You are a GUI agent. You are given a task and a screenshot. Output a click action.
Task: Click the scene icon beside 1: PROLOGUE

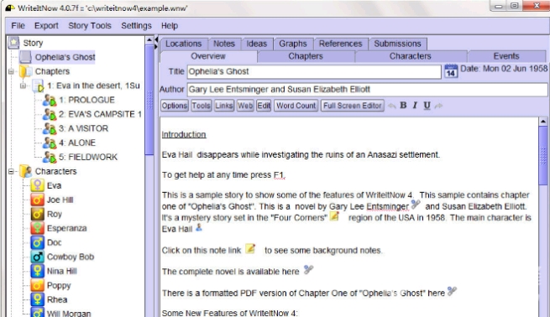point(49,100)
